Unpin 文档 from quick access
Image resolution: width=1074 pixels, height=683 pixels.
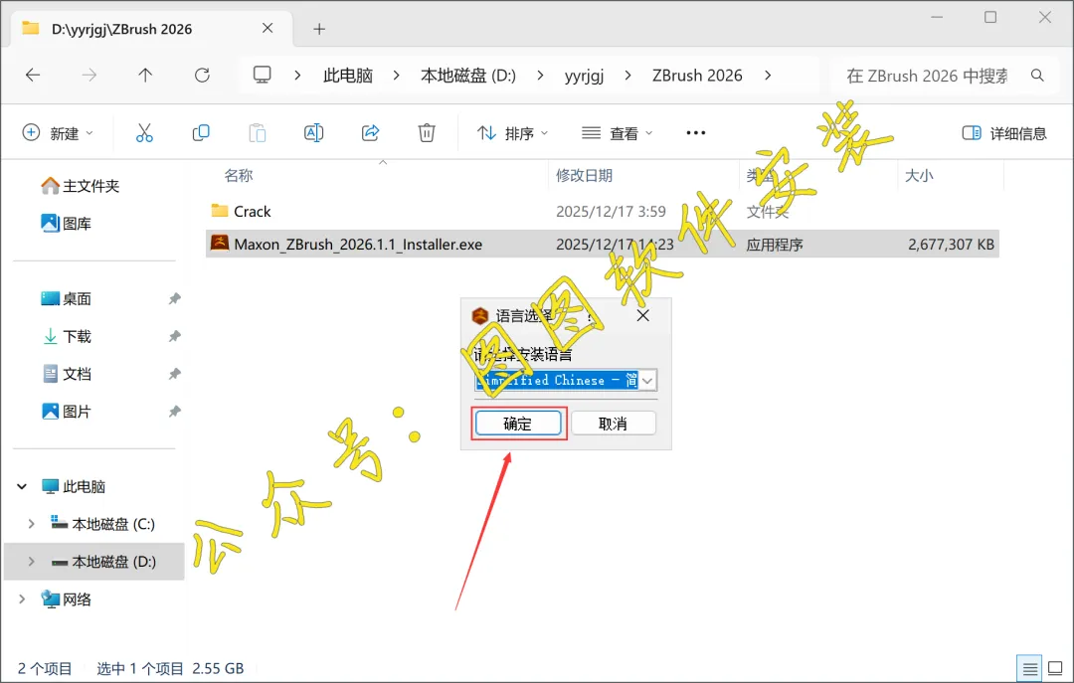[175, 374]
